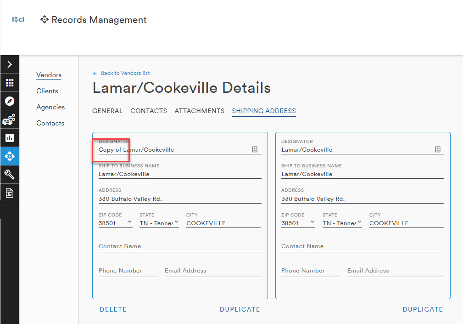Open State dropdown in the copy address card
The height and width of the screenshot is (324, 463).
point(159,223)
